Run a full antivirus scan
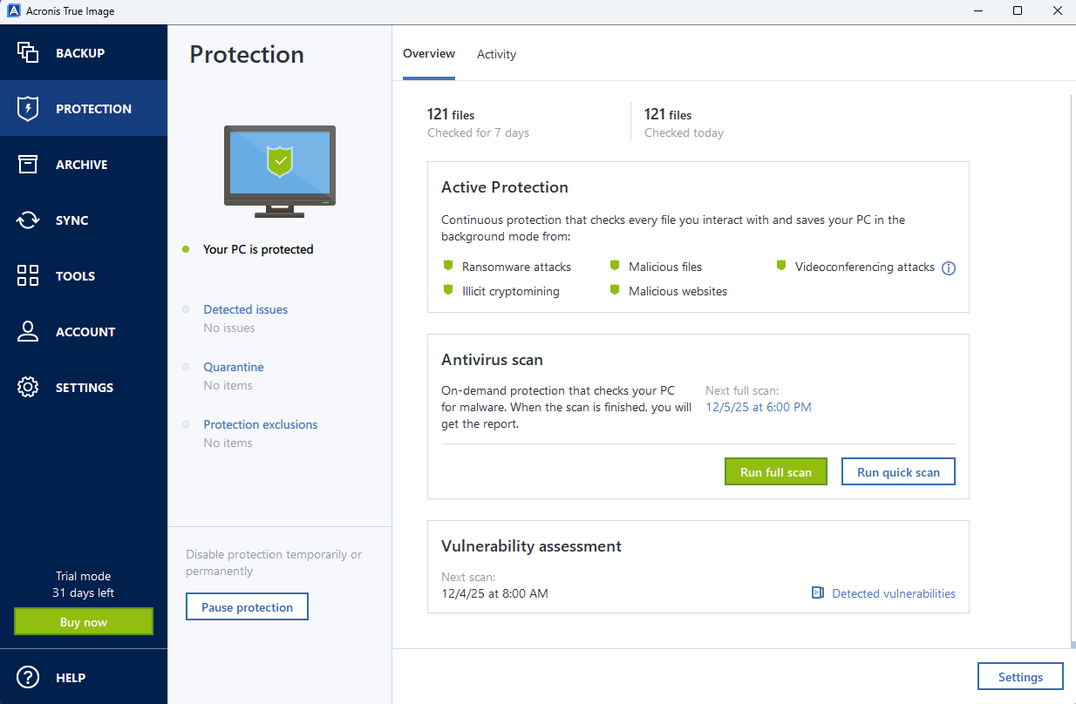The width and height of the screenshot is (1076, 704). [775, 471]
